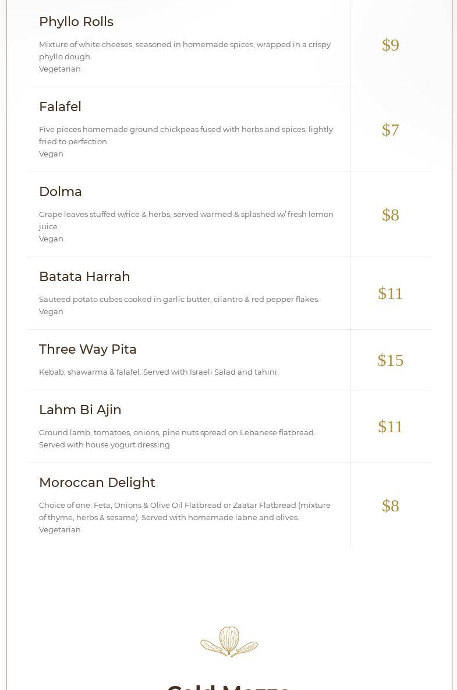Select the Phyllo Rolls menu item title
This screenshot has width=457, height=690.
tap(76, 22)
